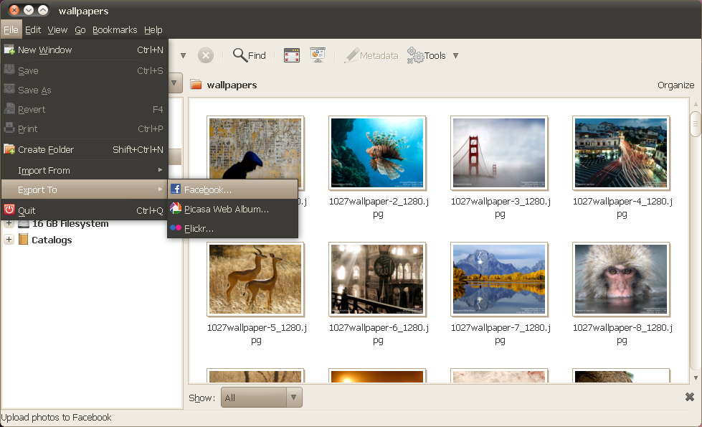702x427 pixels.
Task: Choose Quit in the File menu
Action: 84,210
